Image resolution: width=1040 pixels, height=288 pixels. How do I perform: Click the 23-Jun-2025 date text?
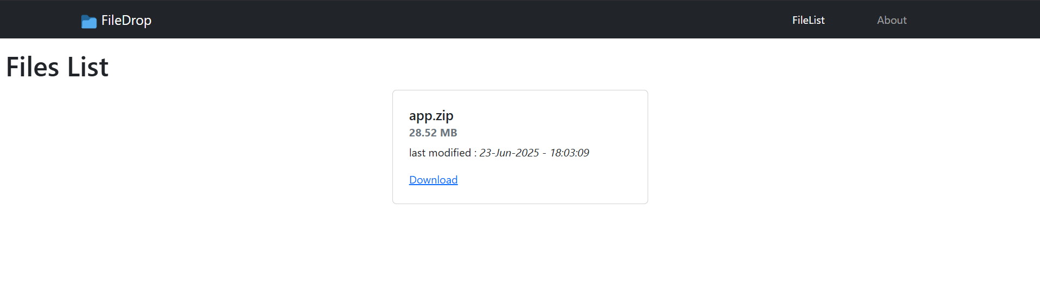[509, 153]
